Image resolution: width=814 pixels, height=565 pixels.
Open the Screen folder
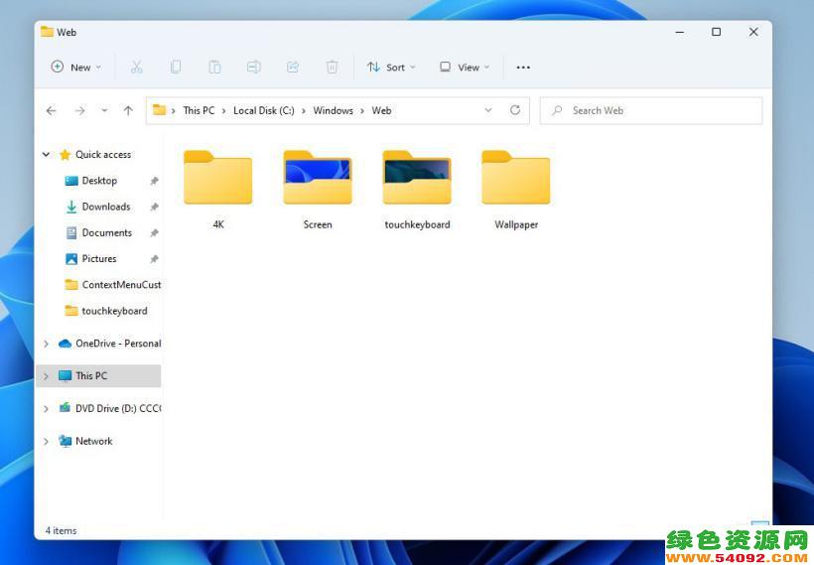coord(318,190)
